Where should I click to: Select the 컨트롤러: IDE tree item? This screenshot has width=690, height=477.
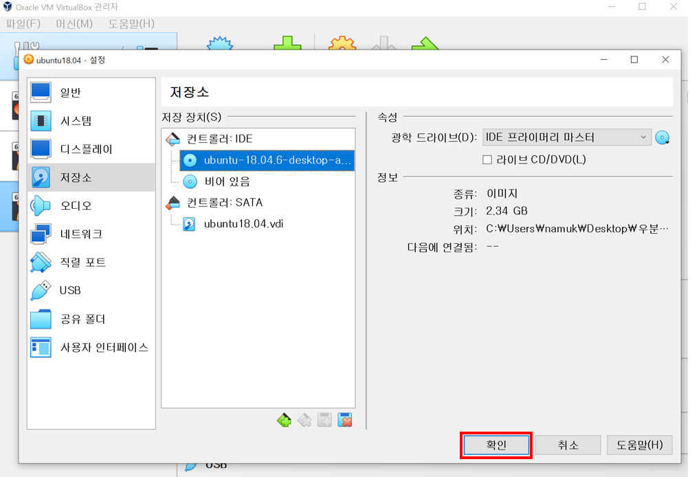pos(219,139)
